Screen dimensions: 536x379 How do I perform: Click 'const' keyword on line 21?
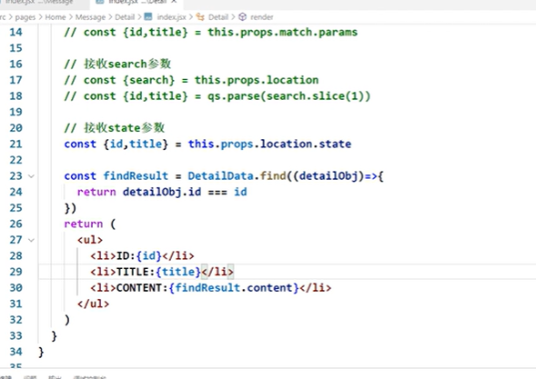coord(80,144)
